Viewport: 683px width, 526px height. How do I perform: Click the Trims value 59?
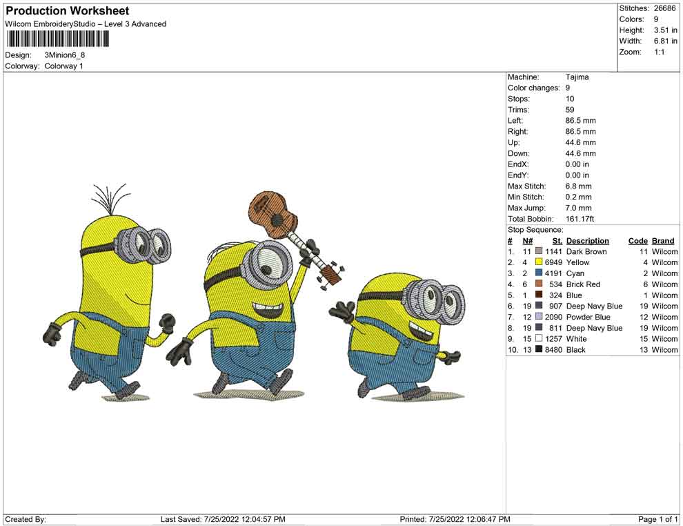(570, 110)
